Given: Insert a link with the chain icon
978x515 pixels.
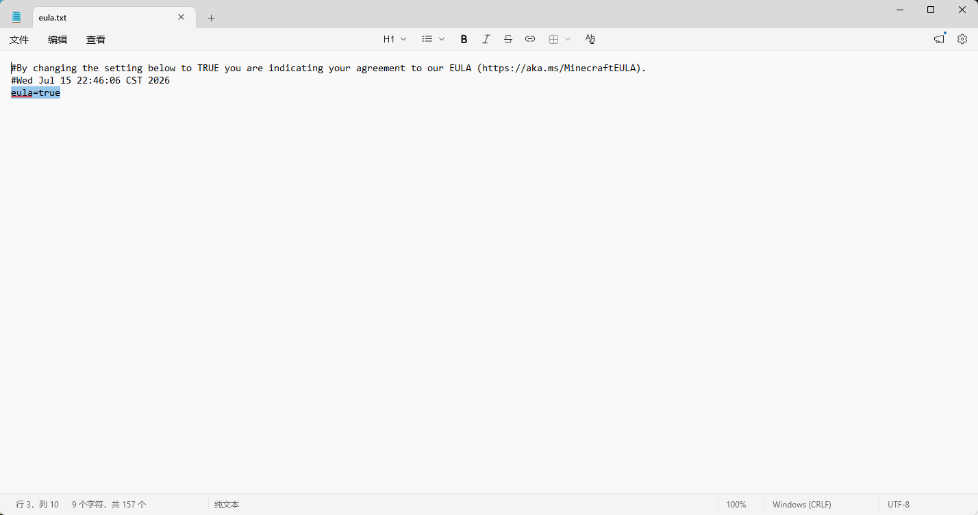Looking at the screenshot, I should pos(529,39).
